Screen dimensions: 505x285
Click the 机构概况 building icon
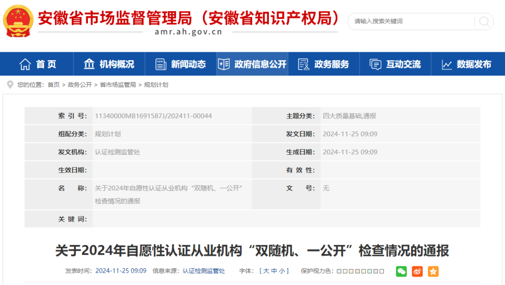coord(89,64)
